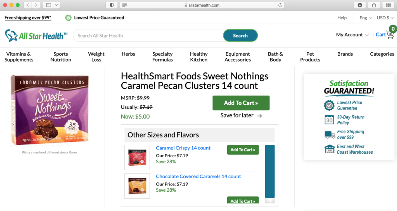This screenshot has height=211, width=397.
Task: Click the Caramel Crispy 14 count link
Action: 183,148
